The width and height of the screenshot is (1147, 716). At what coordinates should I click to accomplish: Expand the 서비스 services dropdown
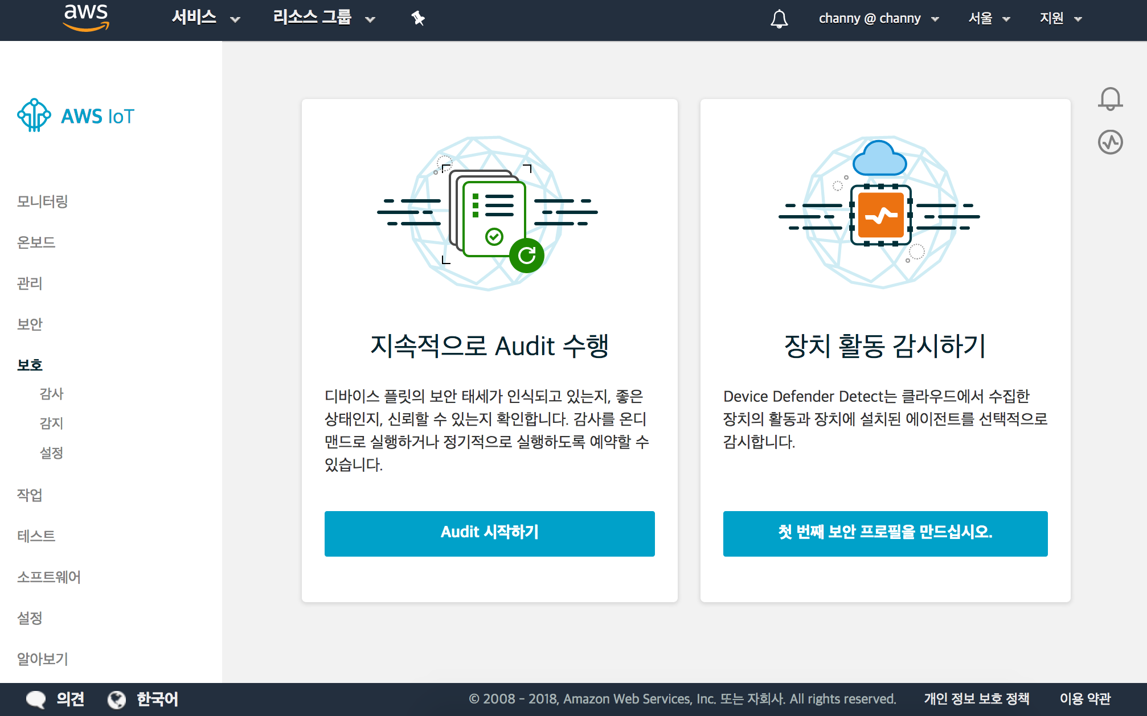206,18
